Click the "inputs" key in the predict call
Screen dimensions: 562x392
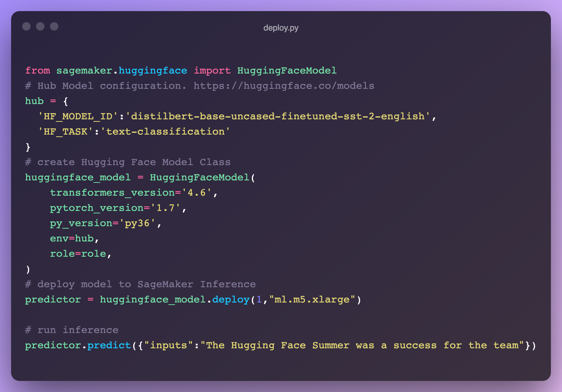tap(168, 345)
